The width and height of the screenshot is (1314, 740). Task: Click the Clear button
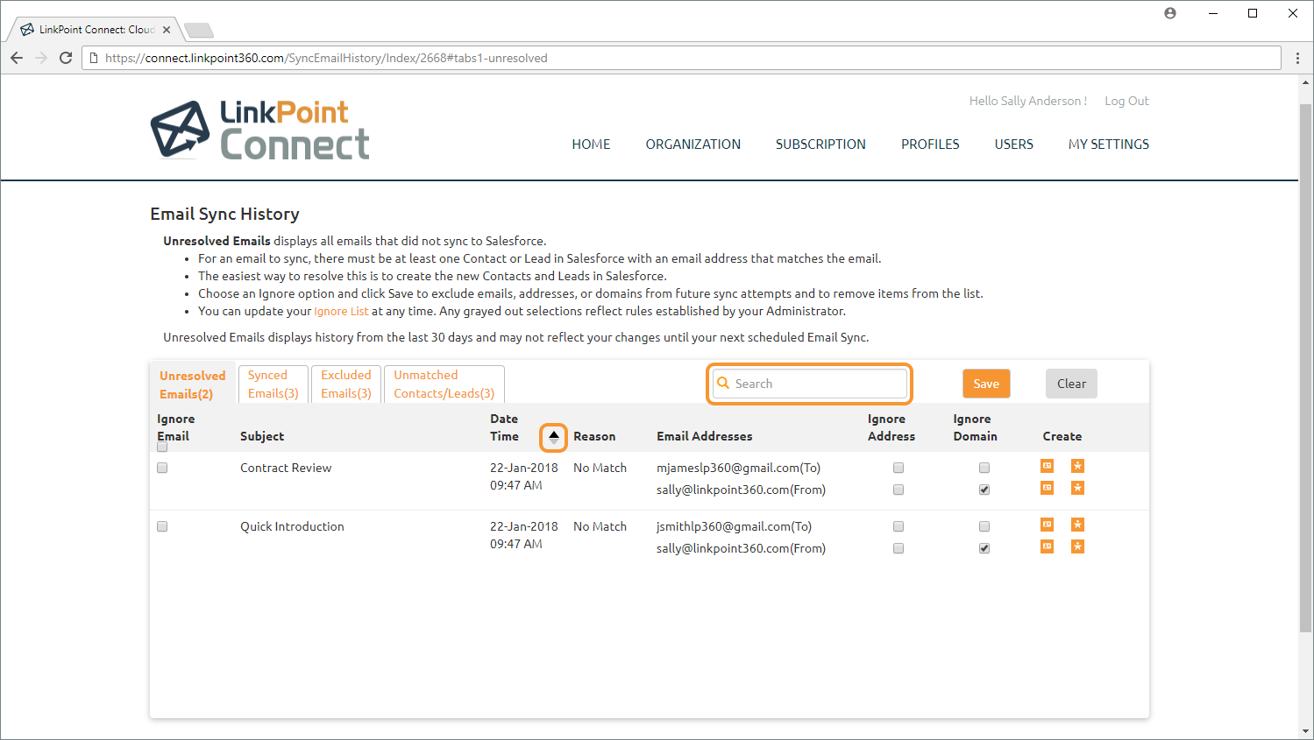click(1071, 384)
